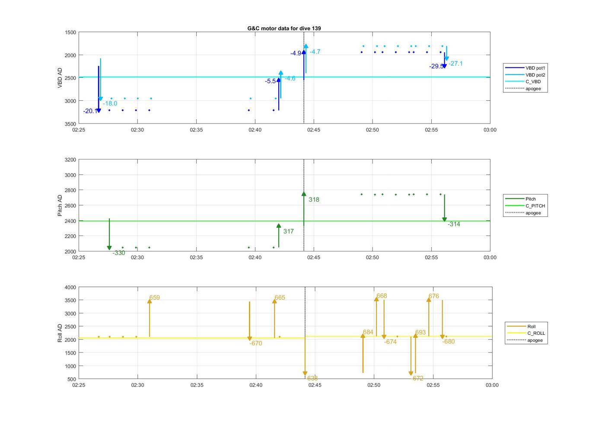The image size is (605, 426).
Task: Click the "Roll AD" y-axis label
Action: click(60, 333)
